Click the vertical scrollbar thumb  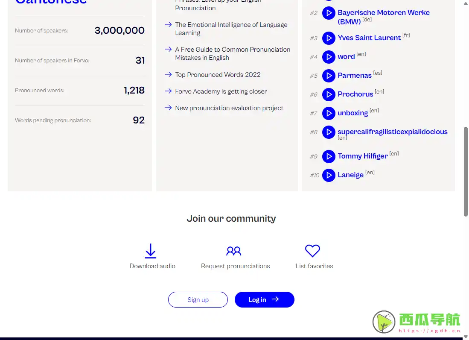[x=466, y=172]
